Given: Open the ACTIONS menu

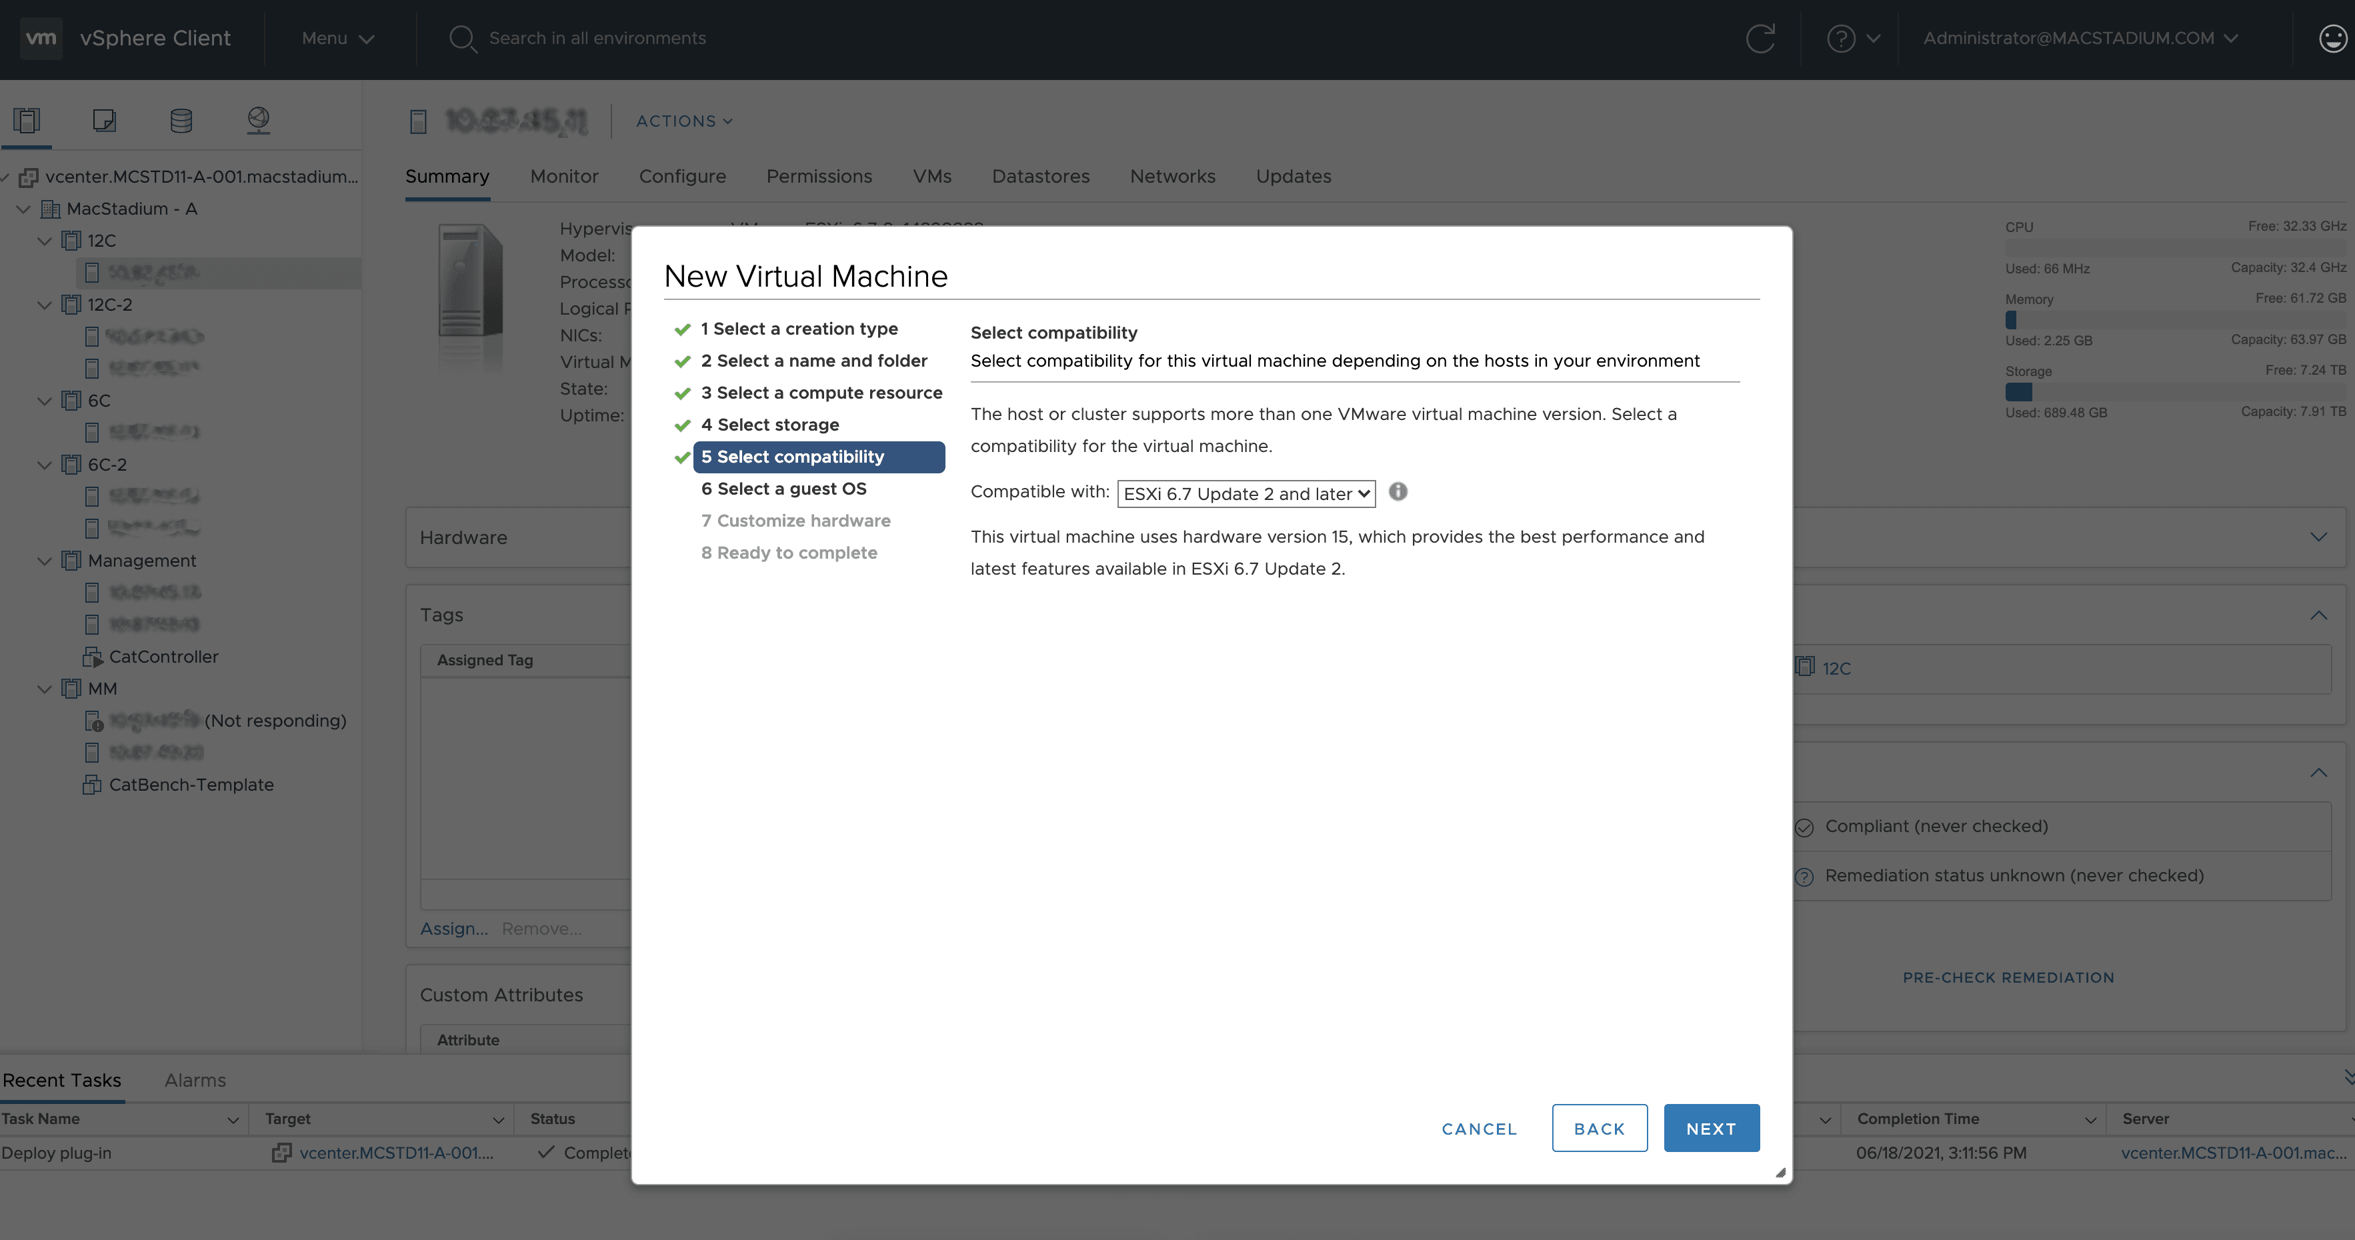Looking at the screenshot, I should 683,121.
